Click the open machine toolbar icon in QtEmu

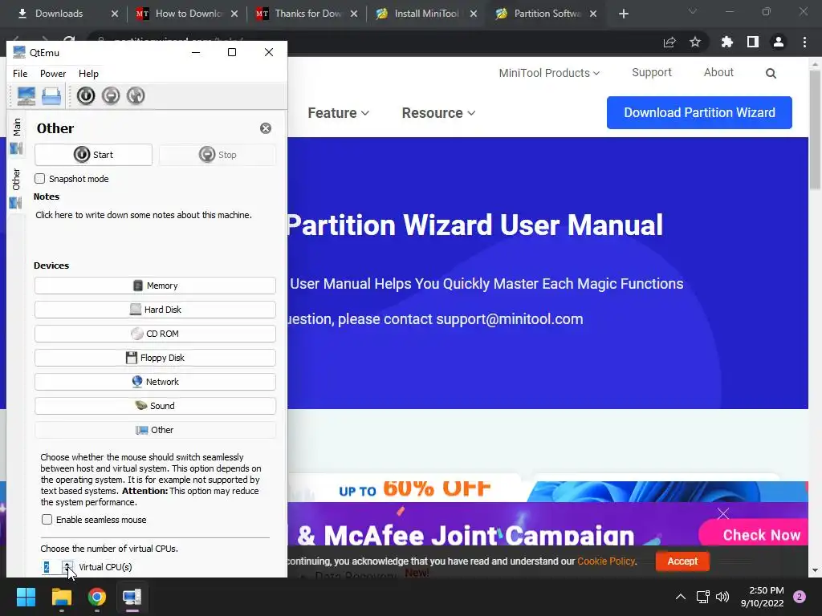tap(51, 96)
